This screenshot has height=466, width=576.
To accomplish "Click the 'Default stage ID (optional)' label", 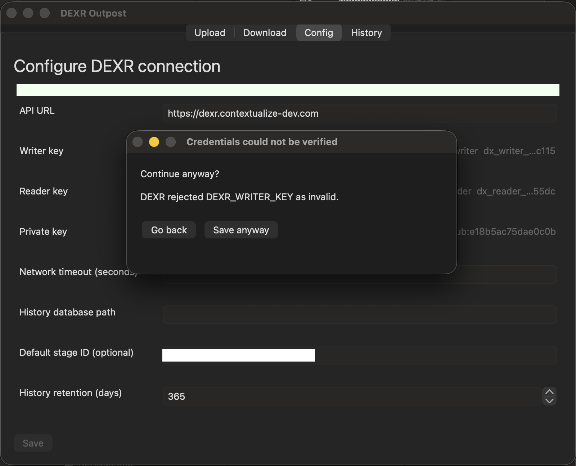I will pos(76,353).
